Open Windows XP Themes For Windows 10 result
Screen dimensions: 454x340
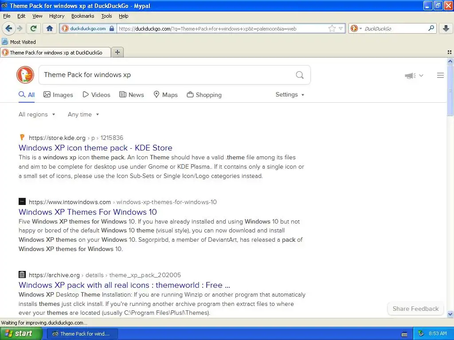pyautogui.click(x=87, y=212)
